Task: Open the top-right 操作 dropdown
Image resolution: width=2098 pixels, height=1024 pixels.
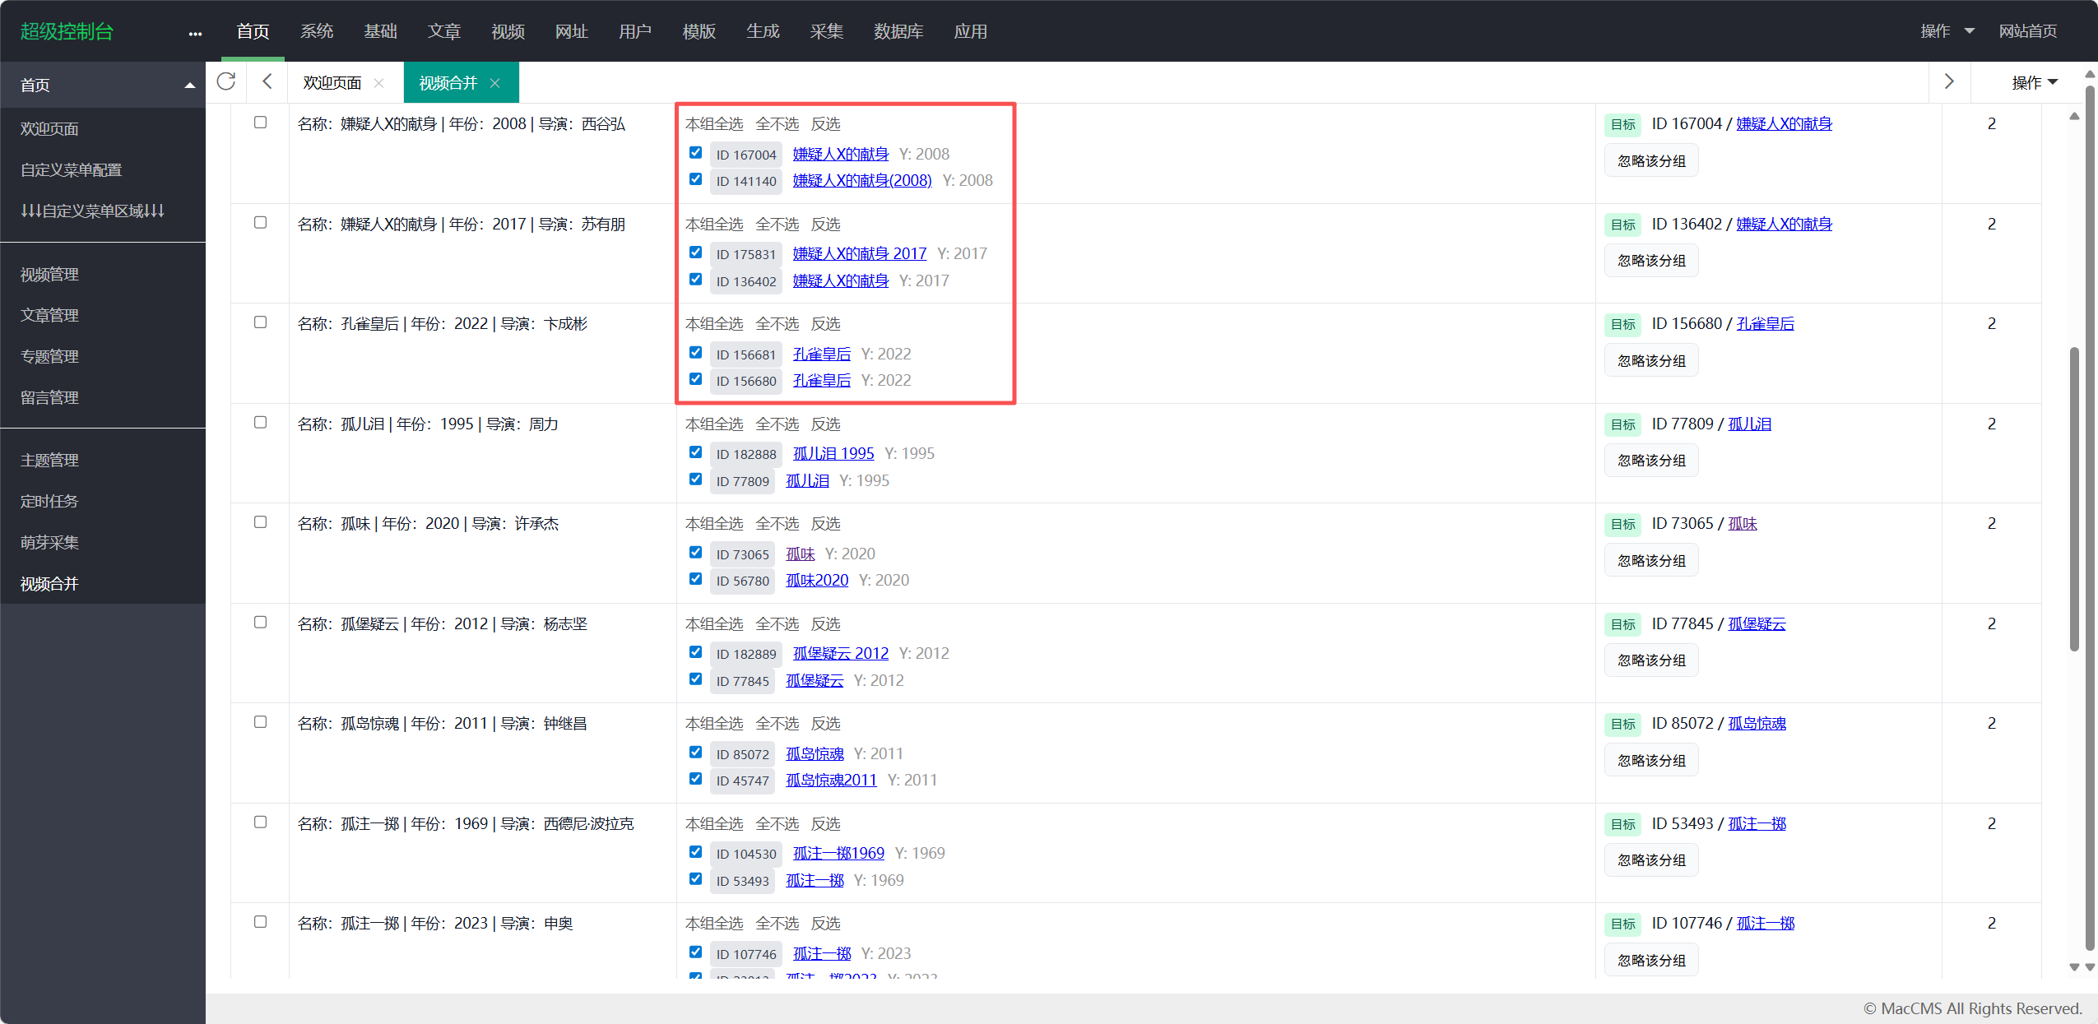Action: [x=1947, y=31]
